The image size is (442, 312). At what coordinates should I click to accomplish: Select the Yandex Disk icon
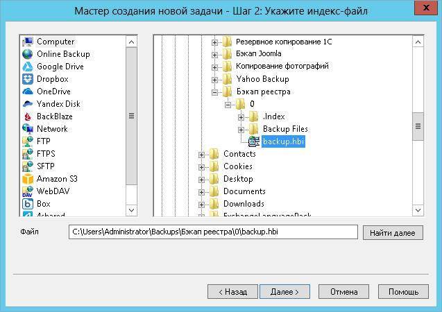coord(28,103)
